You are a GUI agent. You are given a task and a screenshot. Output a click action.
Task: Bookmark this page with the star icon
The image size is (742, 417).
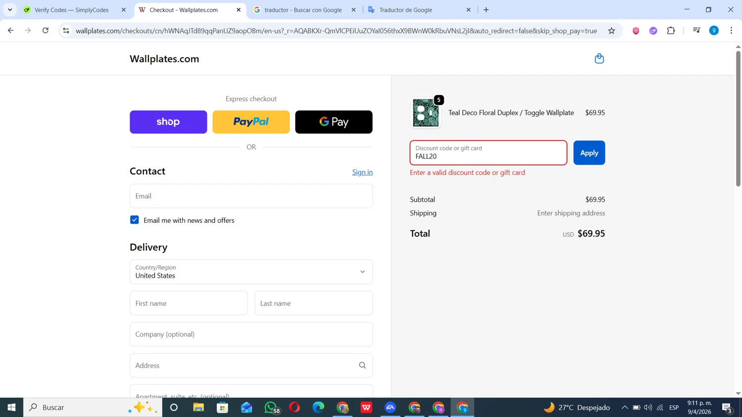(611, 31)
